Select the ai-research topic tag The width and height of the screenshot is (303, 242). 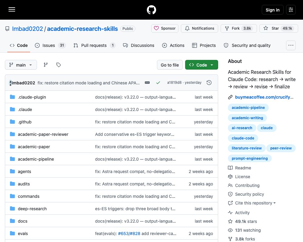pyautogui.click(x=242, y=128)
